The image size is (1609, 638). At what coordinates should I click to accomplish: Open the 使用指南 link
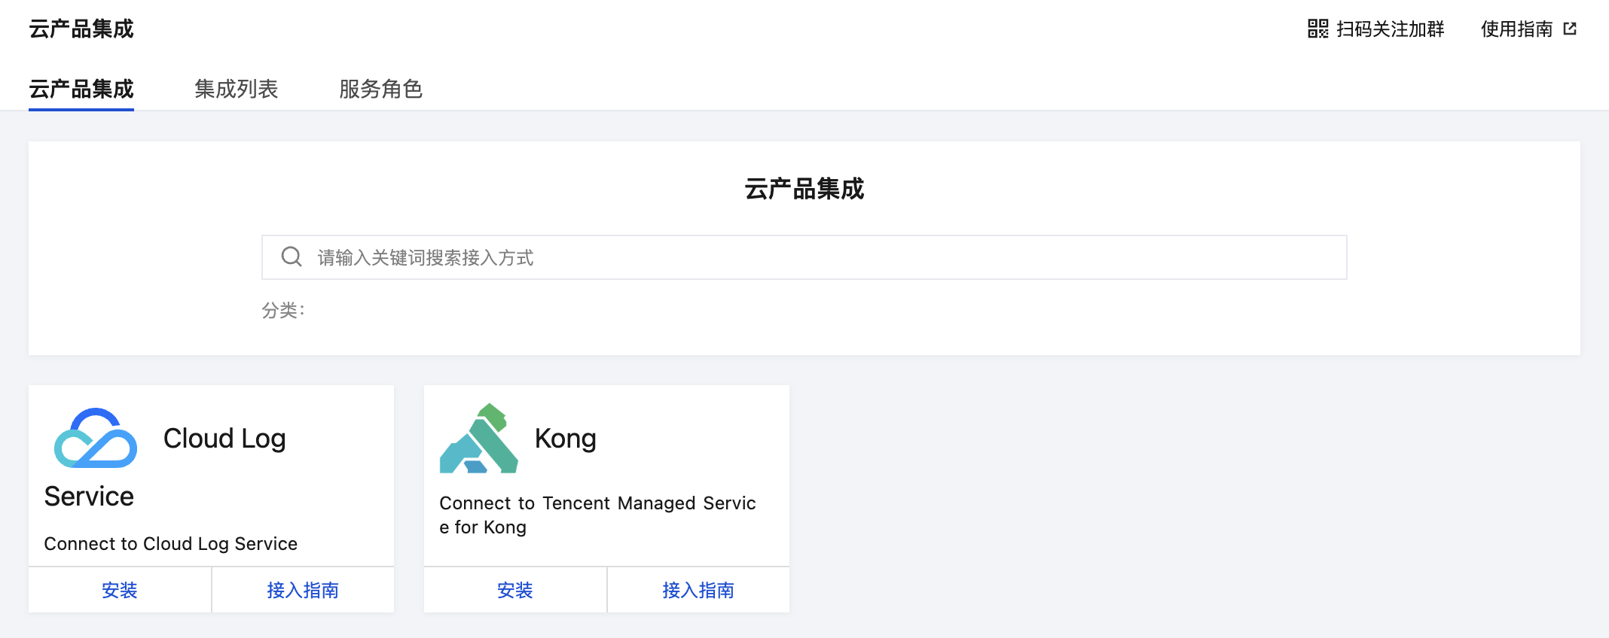pos(1516,29)
